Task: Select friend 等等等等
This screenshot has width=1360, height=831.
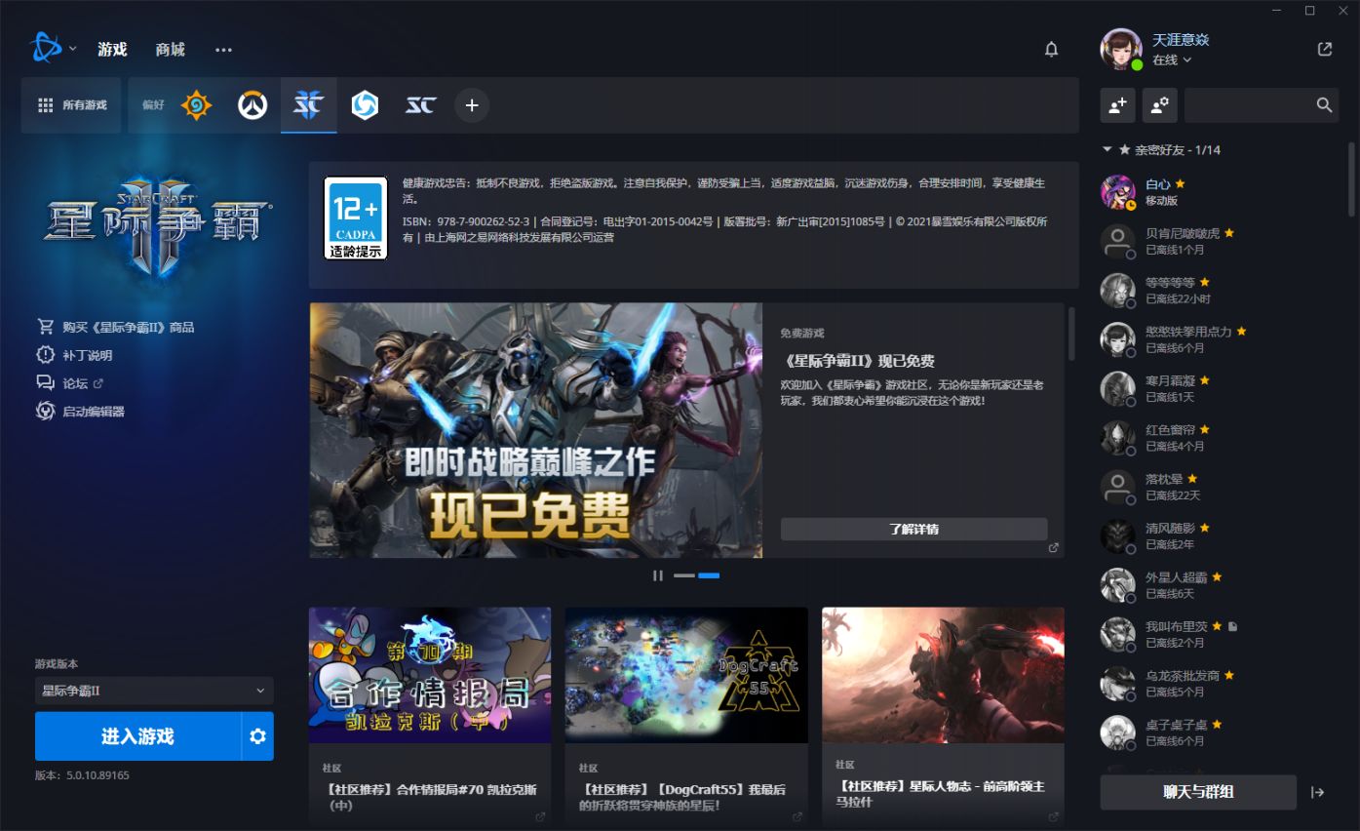Action: (x=1219, y=290)
